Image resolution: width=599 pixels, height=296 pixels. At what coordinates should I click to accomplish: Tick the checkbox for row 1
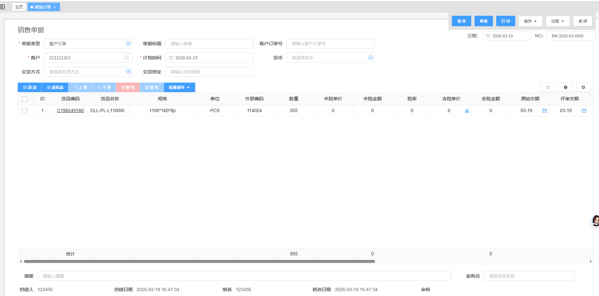pyautogui.click(x=25, y=111)
